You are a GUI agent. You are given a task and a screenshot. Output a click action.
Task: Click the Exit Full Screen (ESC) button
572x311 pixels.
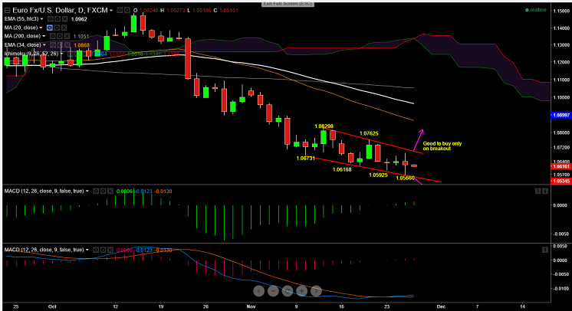[288, 4]
